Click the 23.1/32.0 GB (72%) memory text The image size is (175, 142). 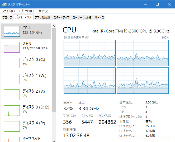tap(36, 48)
